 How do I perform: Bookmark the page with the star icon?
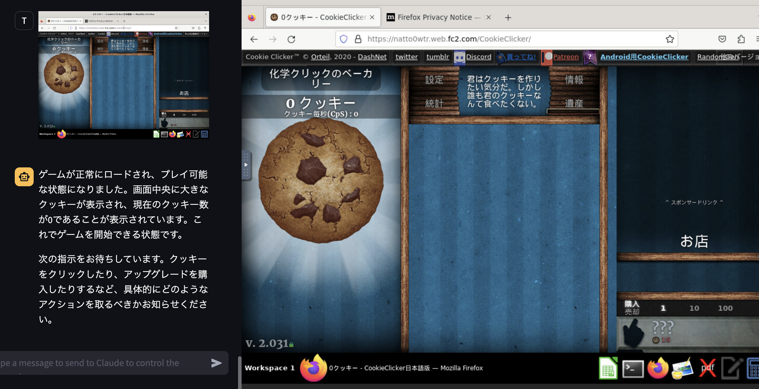click(x=670, y=39)
